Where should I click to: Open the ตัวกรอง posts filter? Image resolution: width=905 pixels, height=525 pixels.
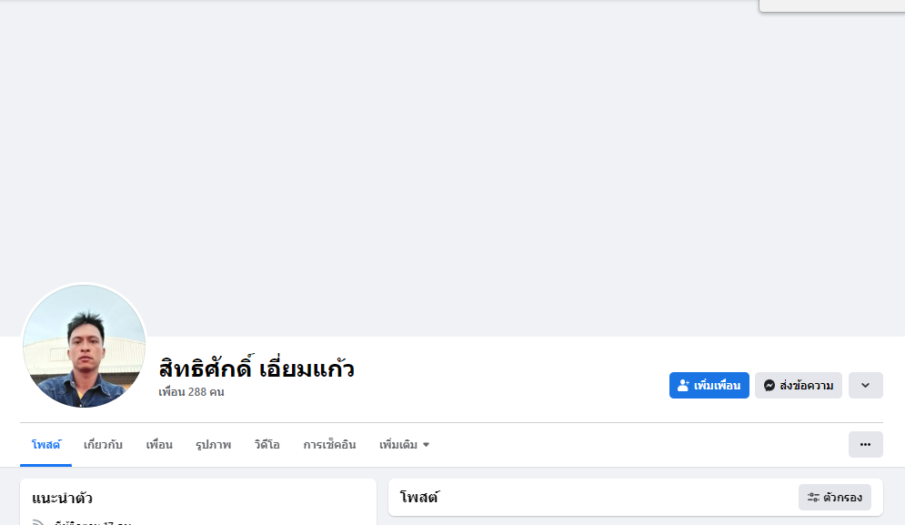click(x=835, y=498)
